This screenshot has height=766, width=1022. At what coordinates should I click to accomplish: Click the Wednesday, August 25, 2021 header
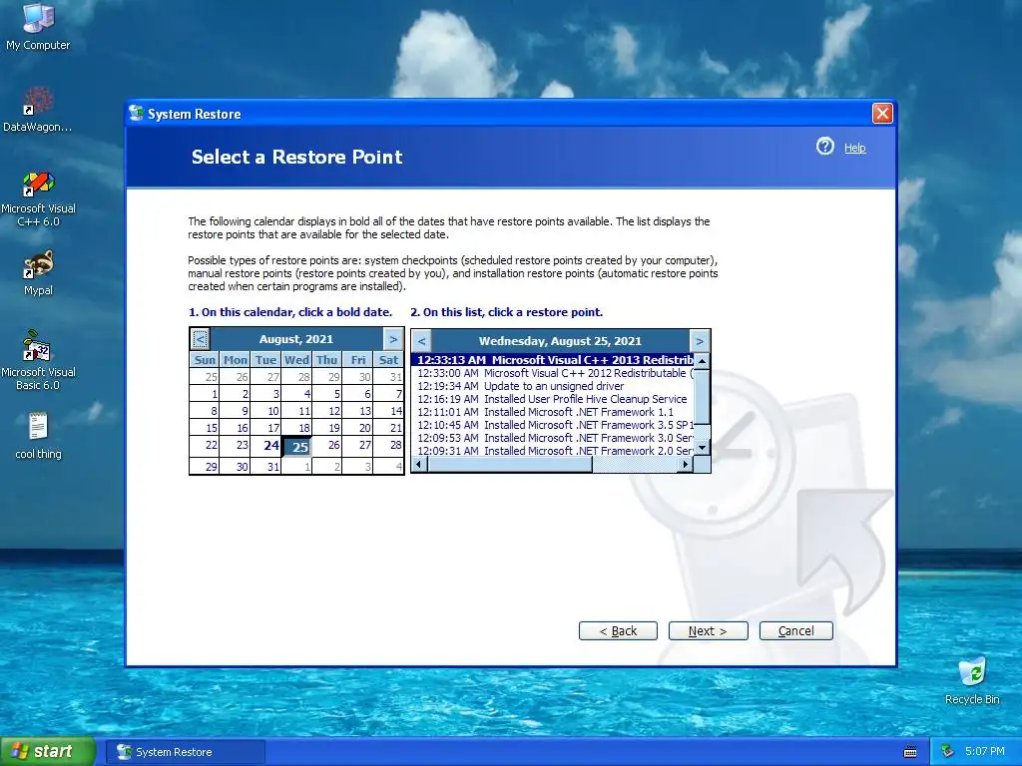tap(560, 341)
